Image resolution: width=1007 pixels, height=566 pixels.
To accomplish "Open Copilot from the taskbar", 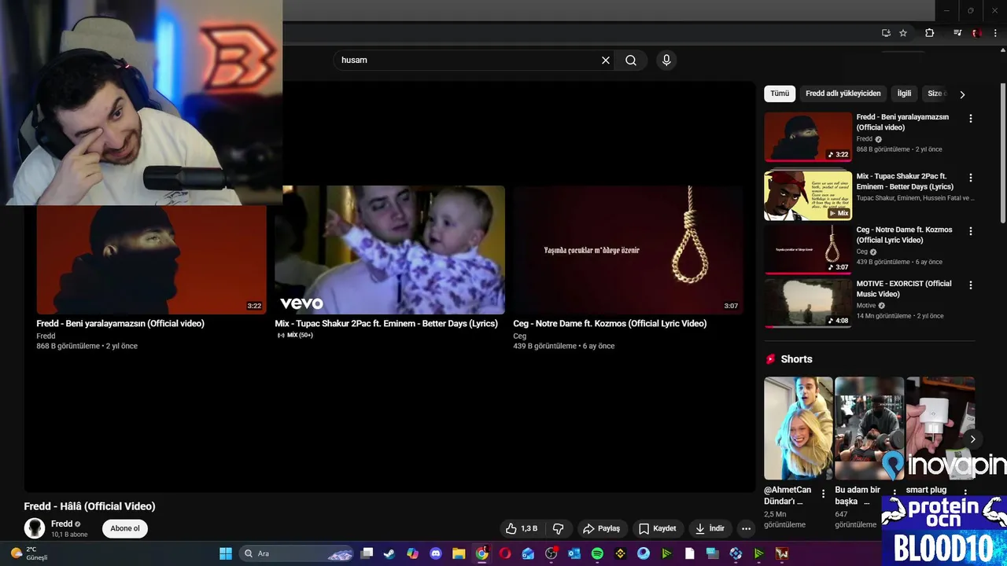I will (413, 553).
